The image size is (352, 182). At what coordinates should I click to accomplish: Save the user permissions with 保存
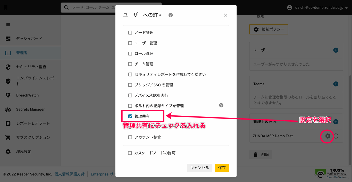[x=222, y=168]
